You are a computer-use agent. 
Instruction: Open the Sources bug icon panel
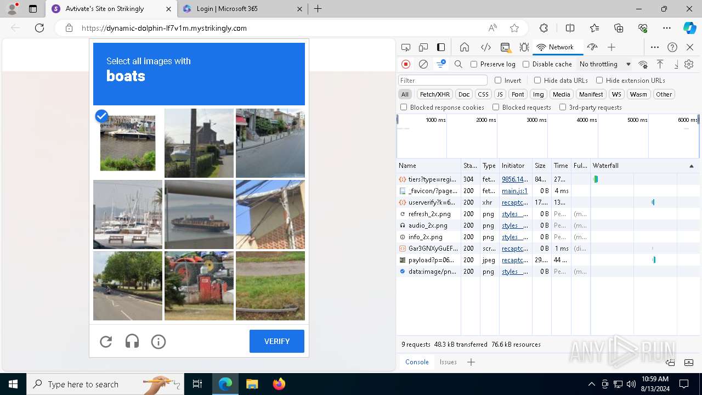coord(524,47)
